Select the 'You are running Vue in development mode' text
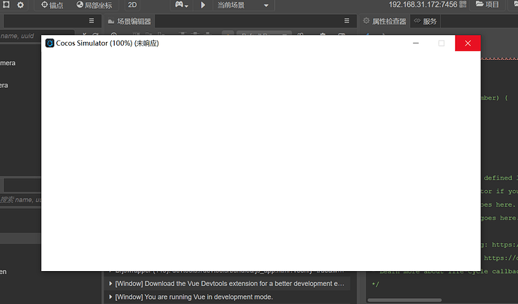 coord(194,297)
